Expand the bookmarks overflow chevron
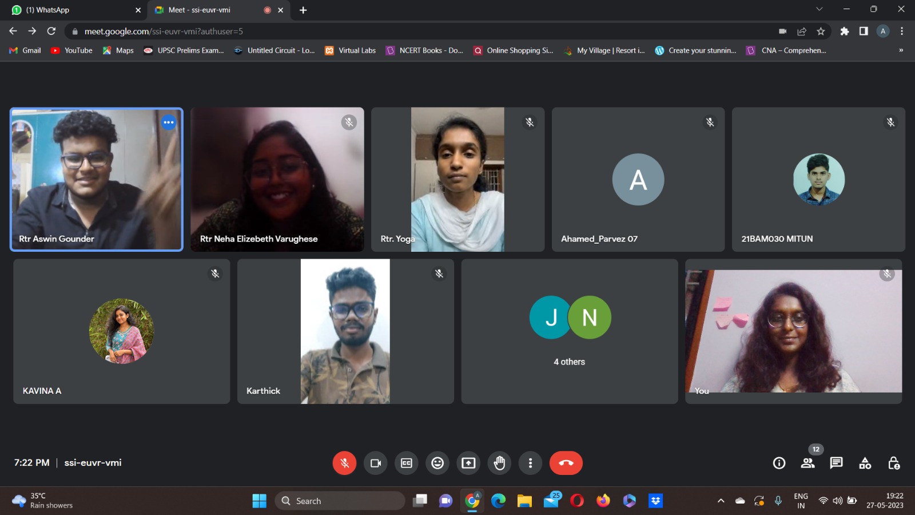Image resolution: width=915 pixels, height=515 pixels. [901, 50]
